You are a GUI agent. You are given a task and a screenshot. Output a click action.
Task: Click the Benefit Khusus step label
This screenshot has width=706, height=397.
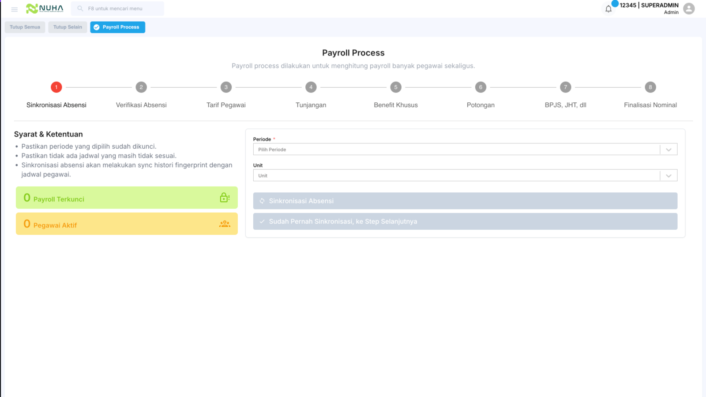[x=396, y=105]
